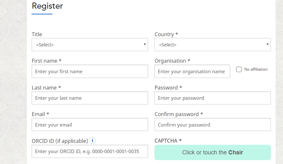This screenshot has width=283, height=164.
Task: Open the Title select dropdown
Action: coord(90,45)
